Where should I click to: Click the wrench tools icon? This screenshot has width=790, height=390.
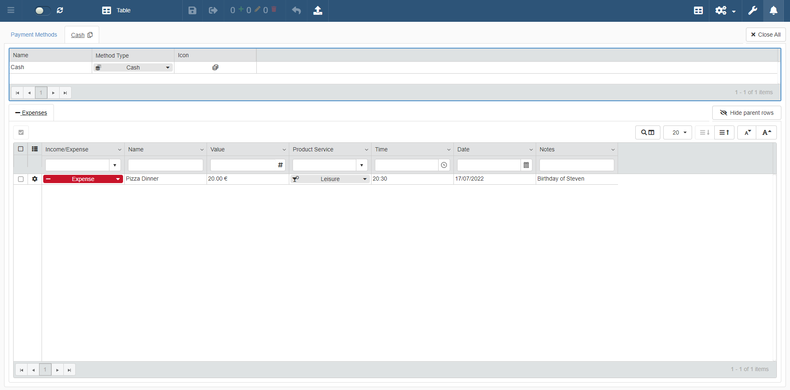click(753, 11)
